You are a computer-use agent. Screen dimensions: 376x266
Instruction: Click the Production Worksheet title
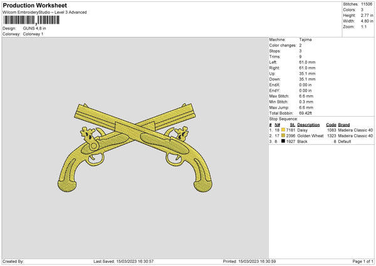coord(34,5)
